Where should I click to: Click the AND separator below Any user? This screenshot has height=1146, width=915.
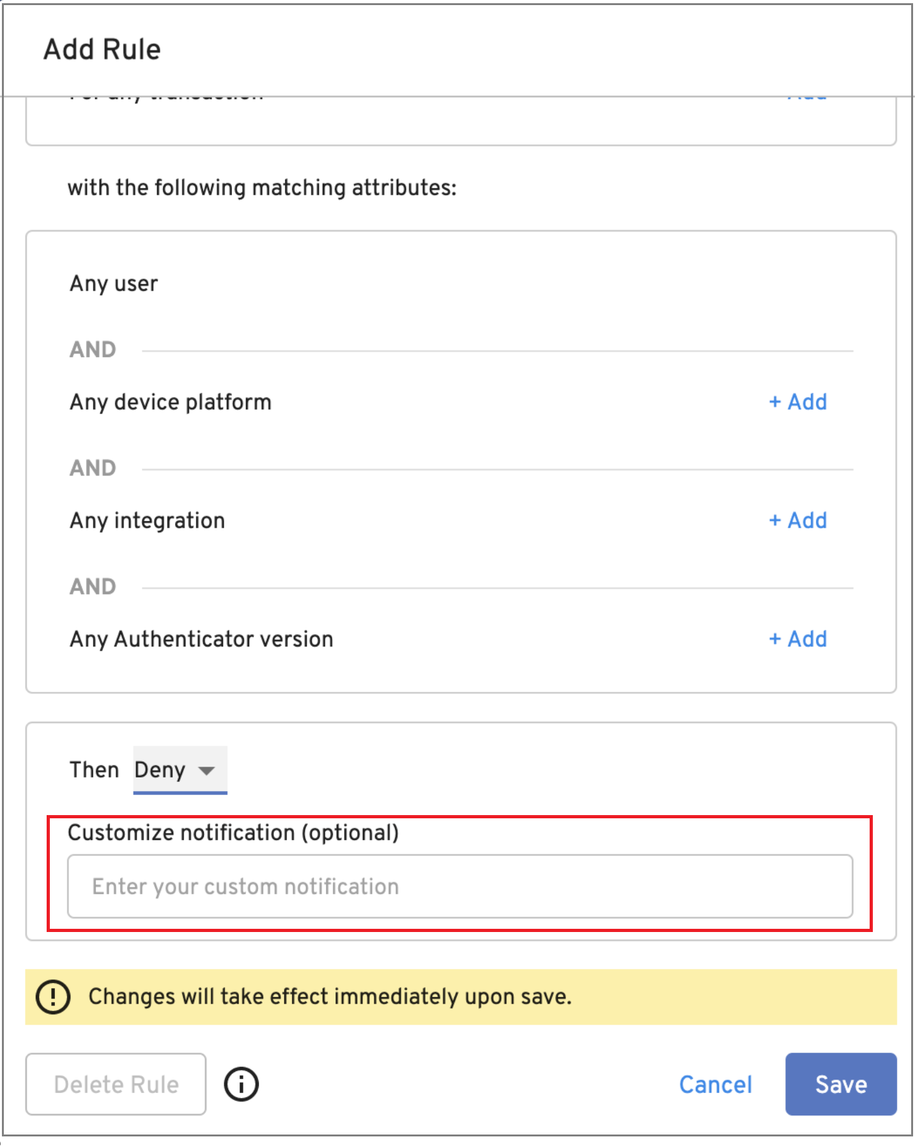93,349
